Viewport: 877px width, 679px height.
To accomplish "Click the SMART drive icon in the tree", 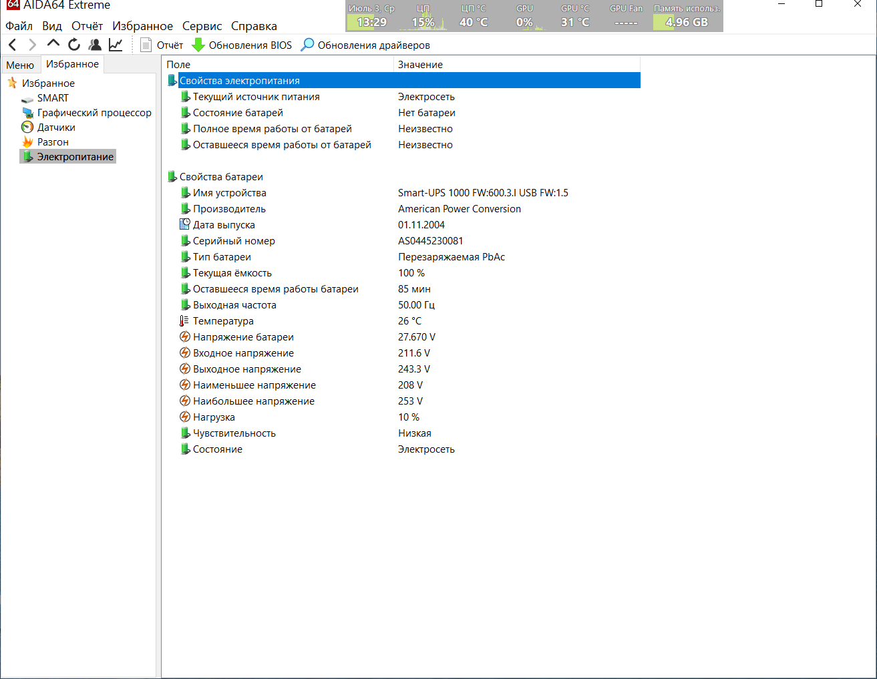I will [x=27, y=99].
